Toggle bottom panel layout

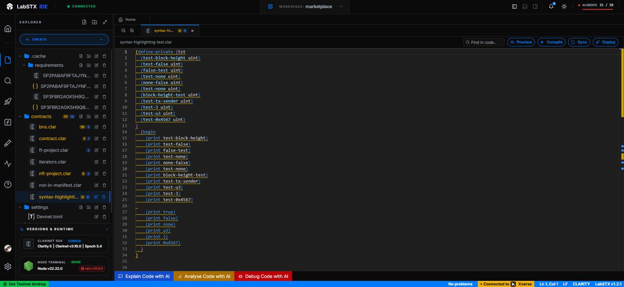pyautogui.click(x=524, y=6)
